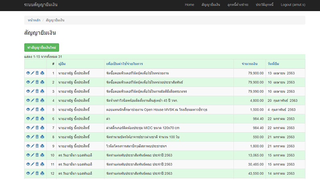
Task: Print row 12 contract
Action: pyautogui.click(x=42, y=173)
